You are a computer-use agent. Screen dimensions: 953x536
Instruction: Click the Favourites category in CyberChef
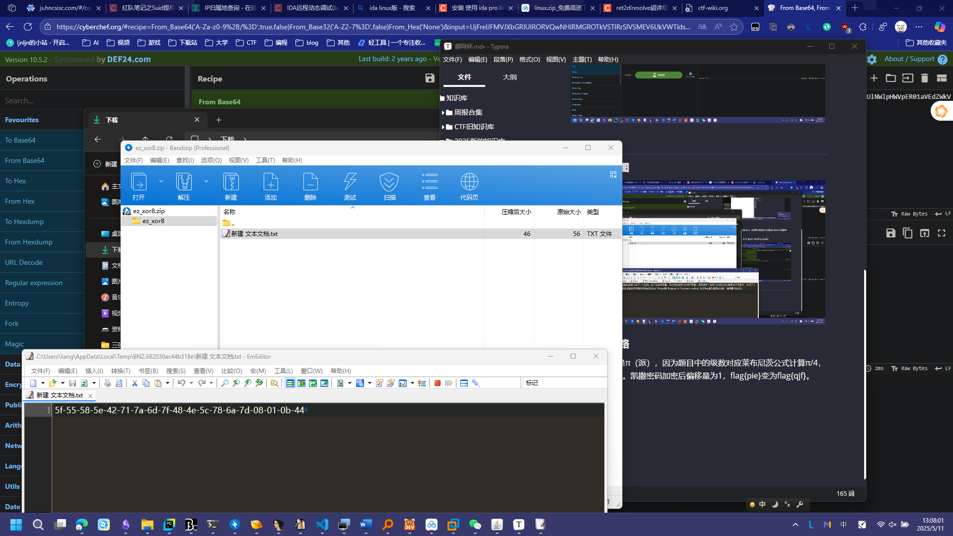(x=42, y=120)
